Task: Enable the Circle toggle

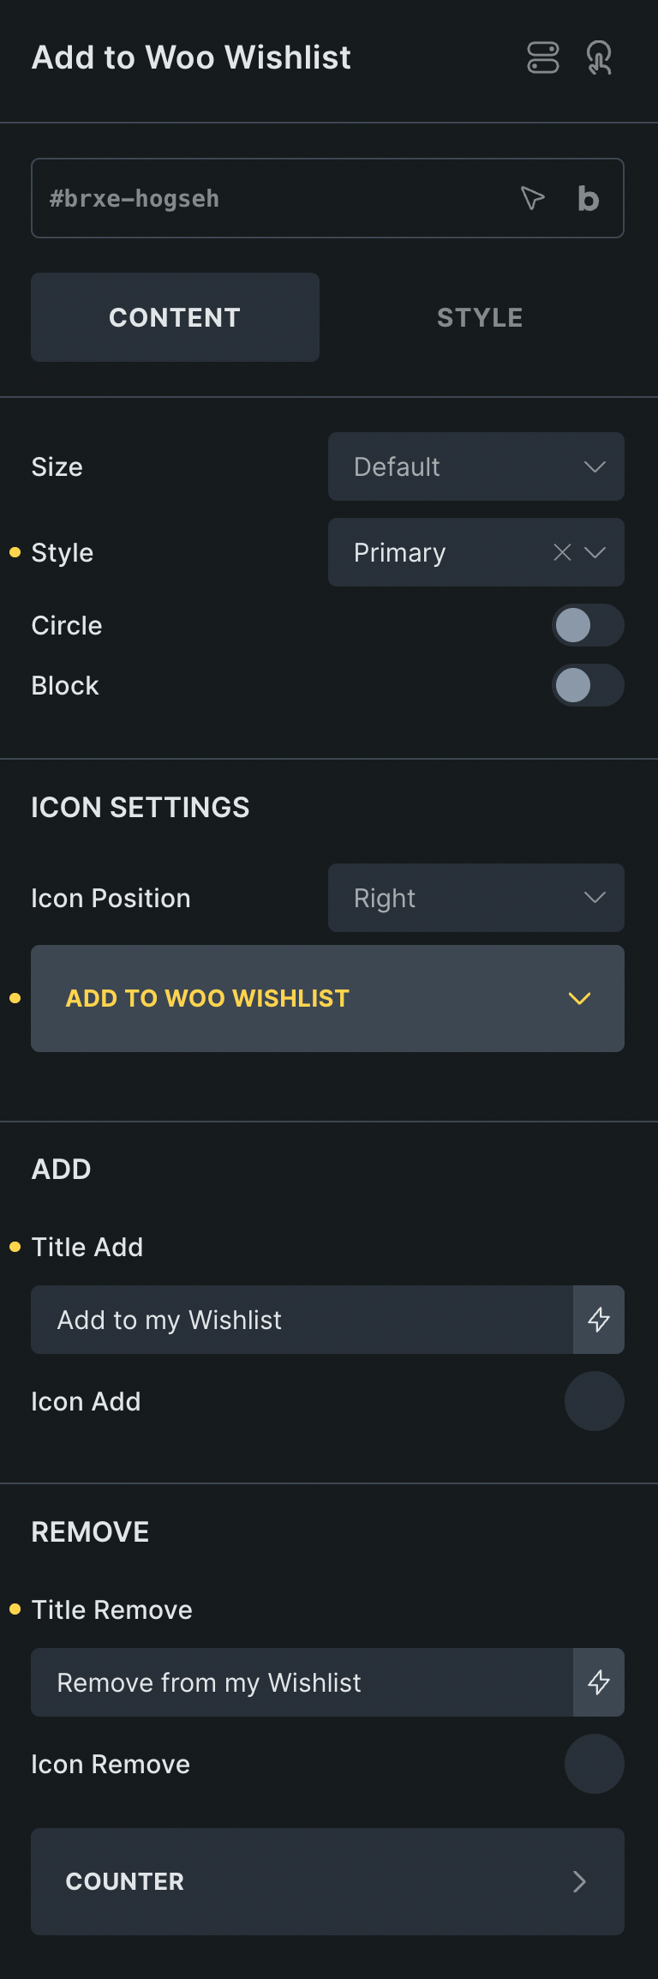Action: pos(588,625)
